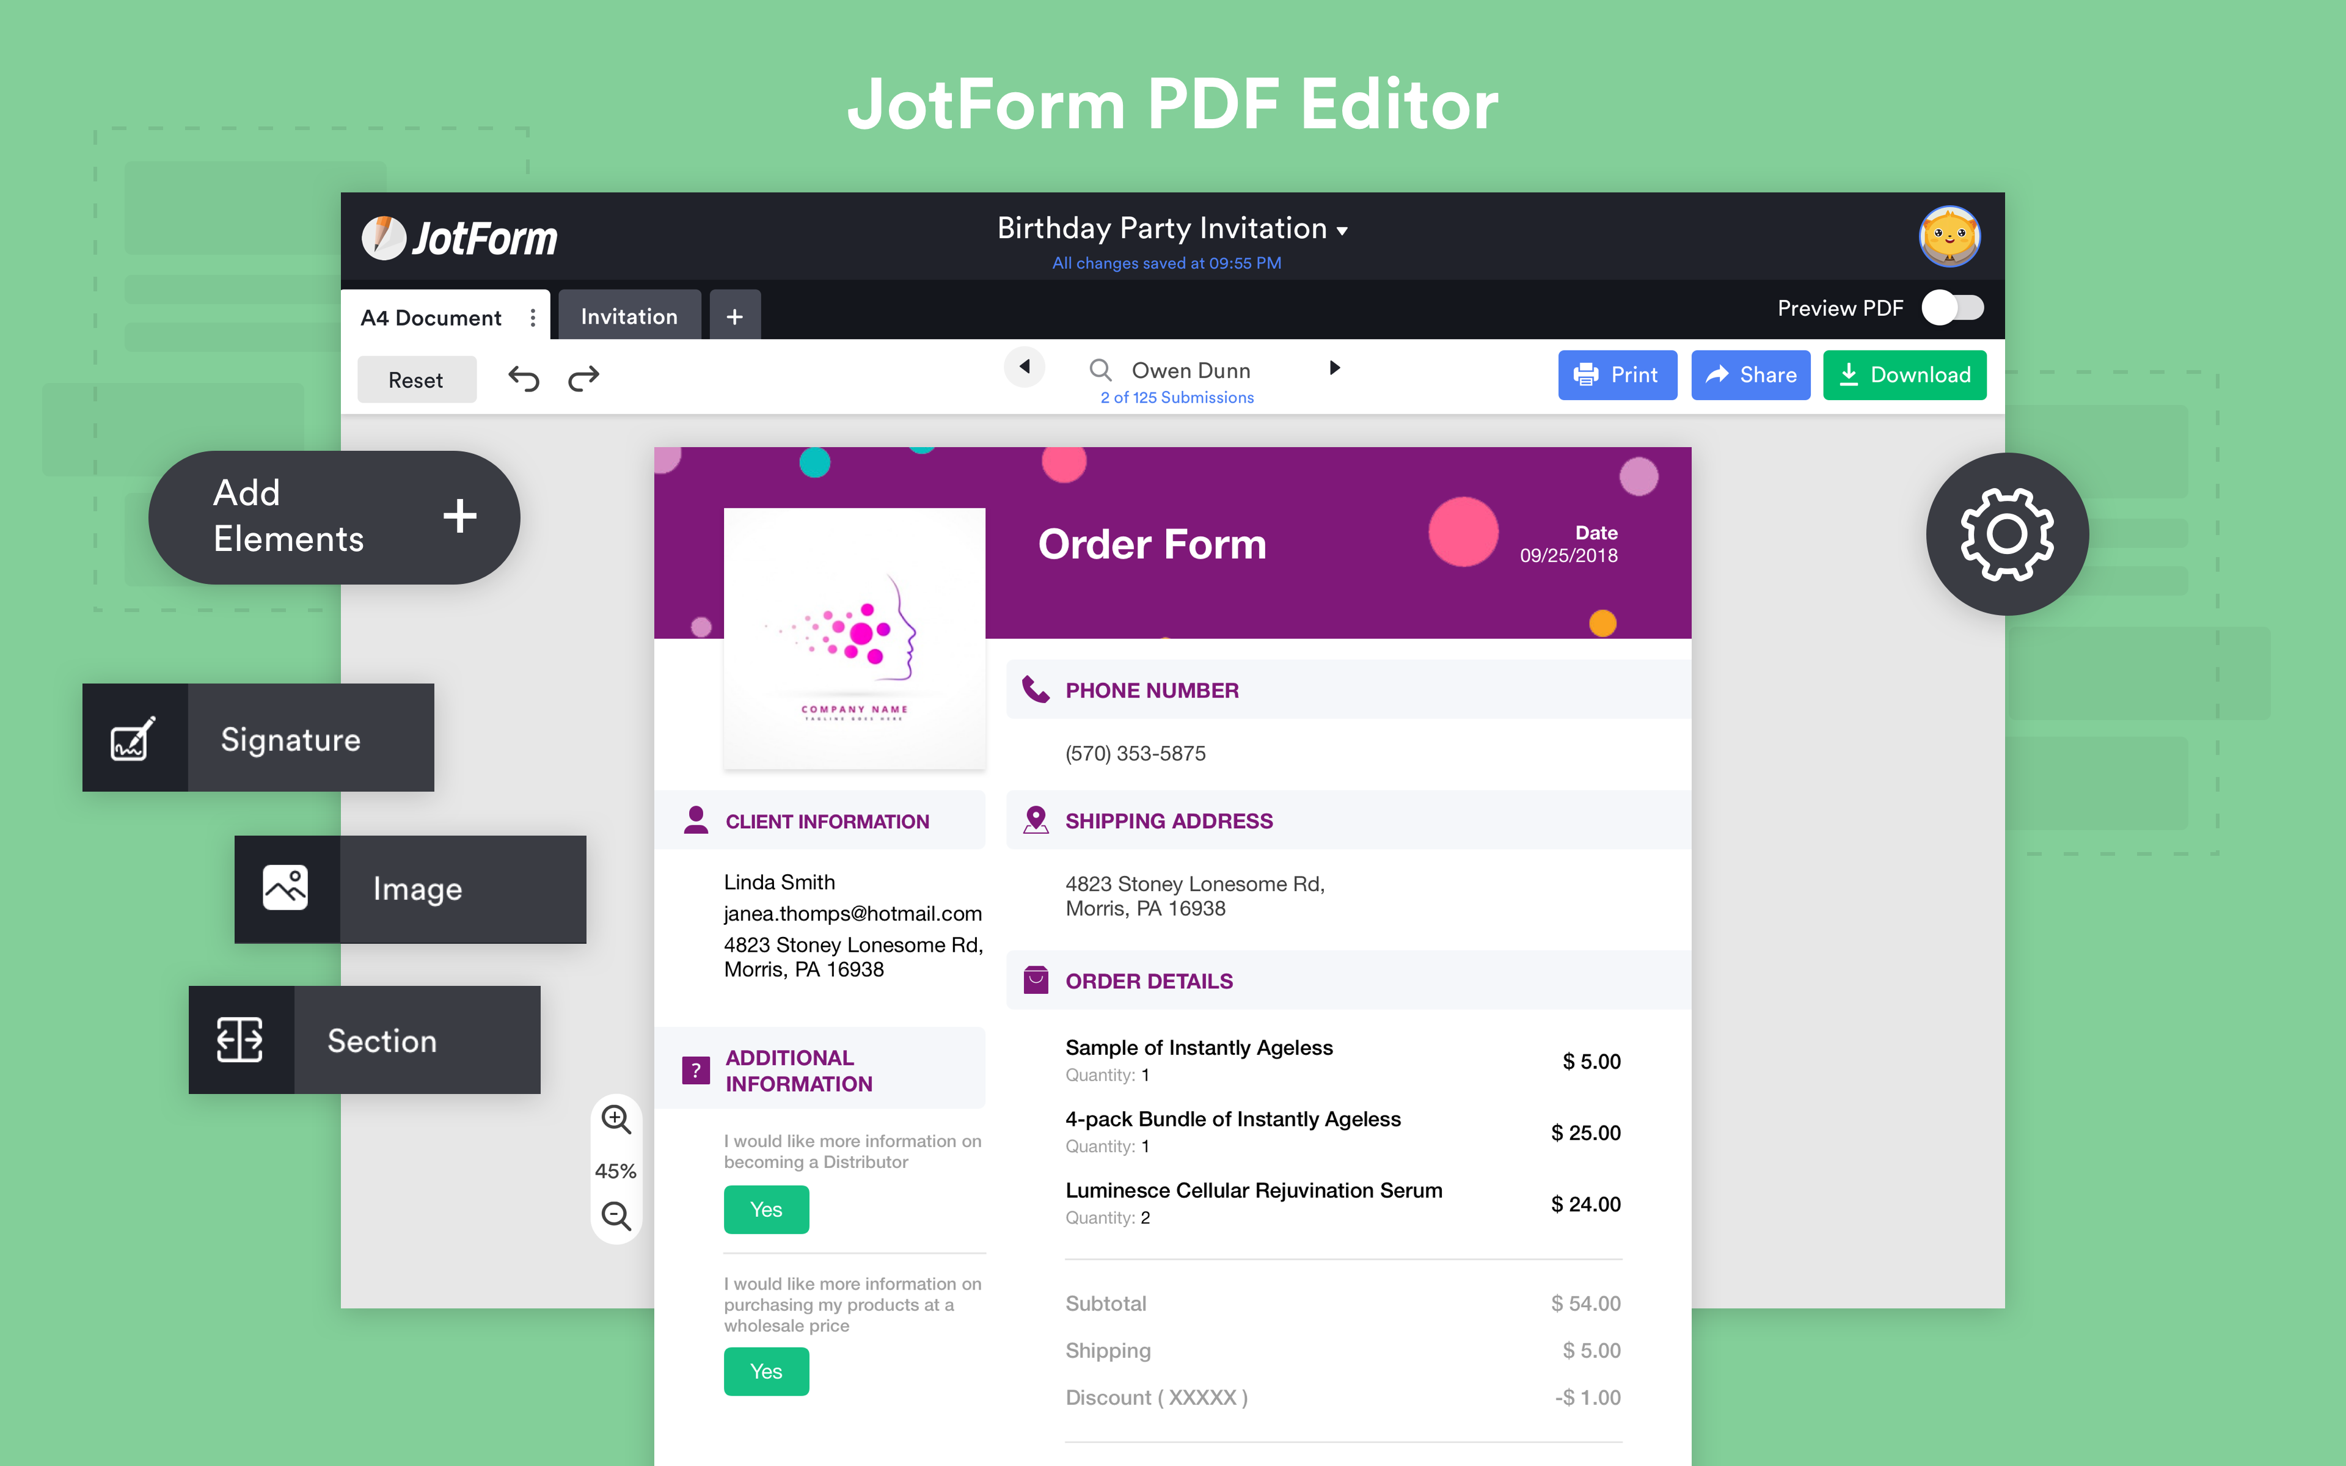Switch to the Invitation tab
The height and width of the screenshot is (1466, 2346).
[629, 316]
